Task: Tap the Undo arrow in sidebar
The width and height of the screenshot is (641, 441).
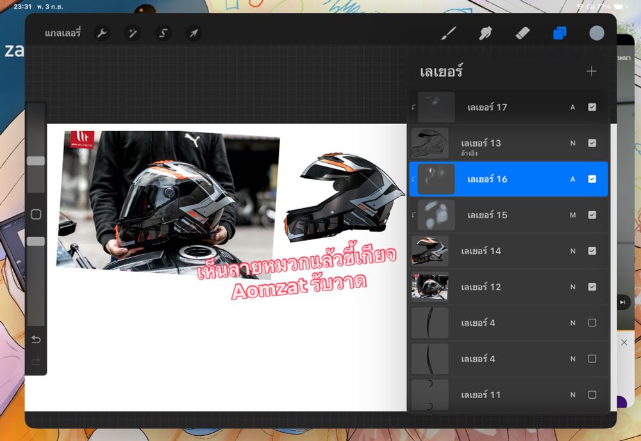Action: point(36,339)
